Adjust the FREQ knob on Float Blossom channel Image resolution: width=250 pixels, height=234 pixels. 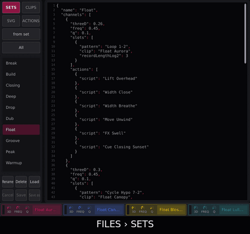click(143, 210)
